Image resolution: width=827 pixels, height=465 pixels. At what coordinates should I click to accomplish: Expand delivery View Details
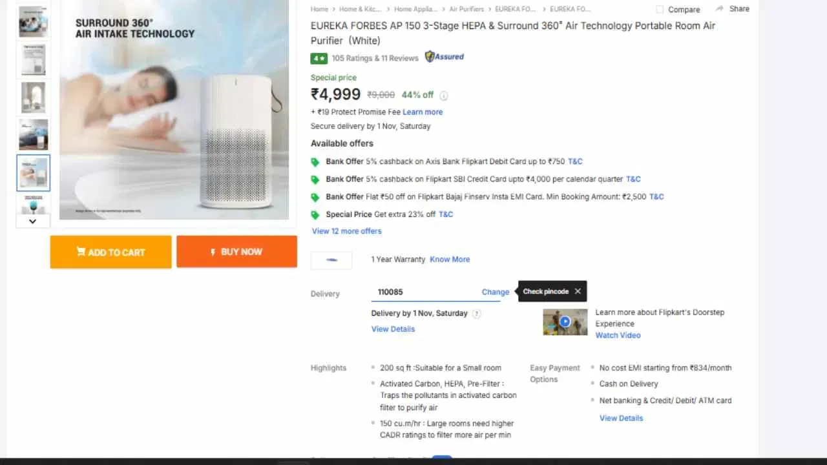pos(392,329)
